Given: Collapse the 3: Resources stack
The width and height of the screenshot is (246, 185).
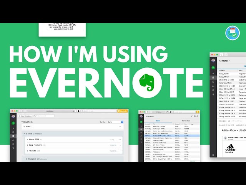Looking at the screenshot, I should coord(24,159).
